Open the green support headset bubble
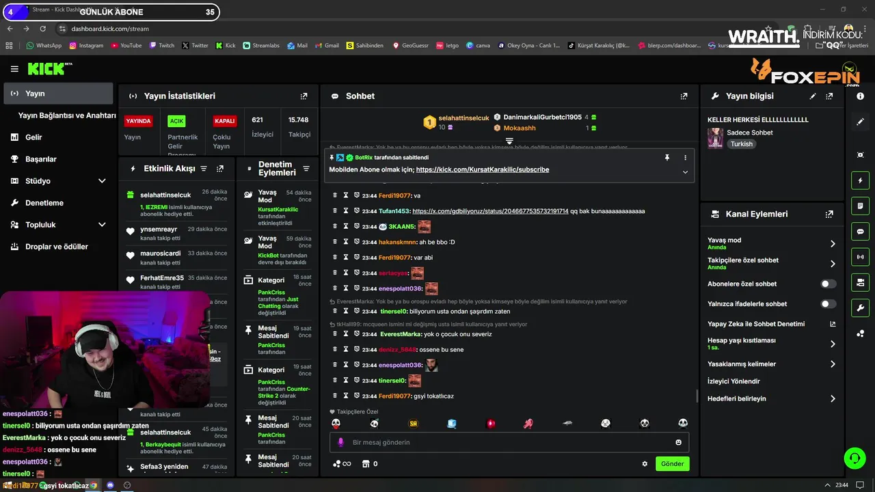The height and width of the screenshot is (492, 875). click(x=854, y=458)
